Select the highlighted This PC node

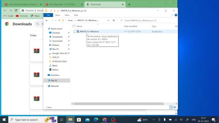pos(57,81)
